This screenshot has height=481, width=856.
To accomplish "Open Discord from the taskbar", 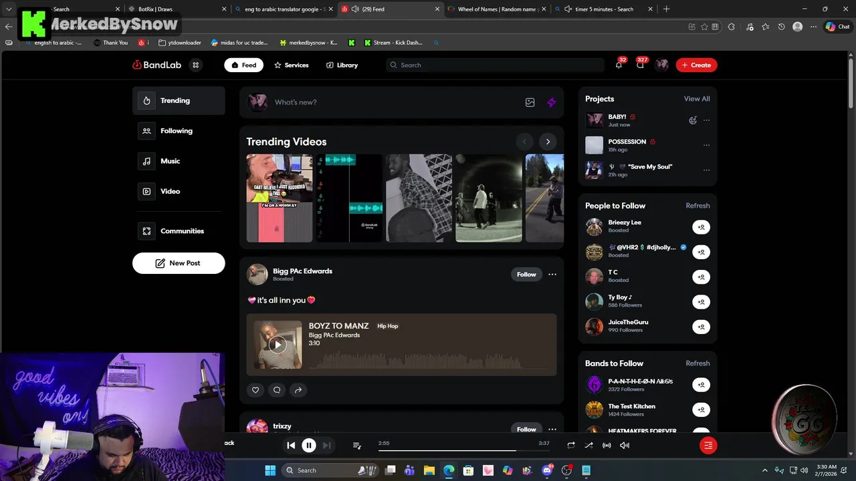I will (547, 470).
